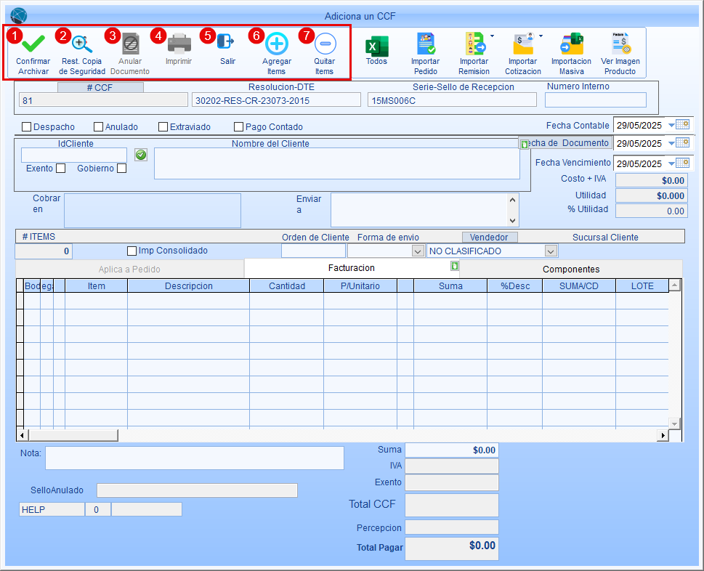Enable Imp Consolidado checkbox
Viewport: 704px width, 571px height.
132,251
